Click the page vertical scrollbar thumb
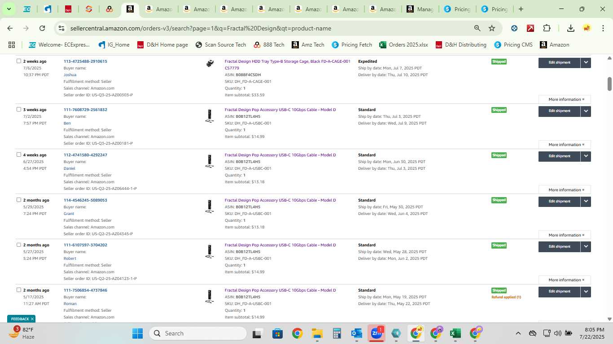The image size is (613, 344). click(609, 83)
